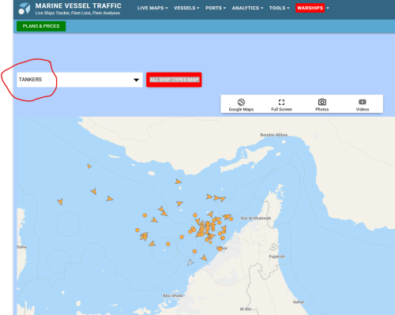Click the Marine Vessel Traffic site title

click(x=78, y=6)
